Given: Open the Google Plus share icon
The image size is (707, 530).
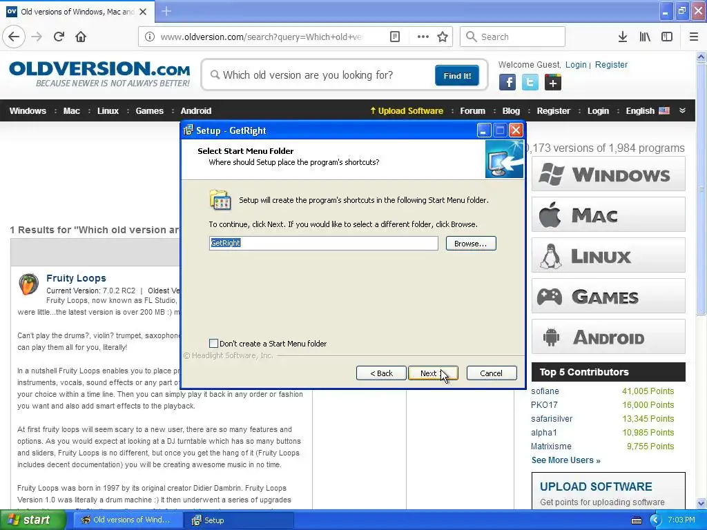Looking at the screenshot, I should point(553,83).
